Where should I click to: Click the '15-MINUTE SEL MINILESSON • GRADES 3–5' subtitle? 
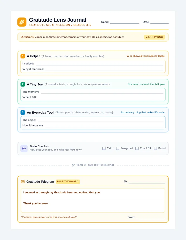tap(60, 25)
